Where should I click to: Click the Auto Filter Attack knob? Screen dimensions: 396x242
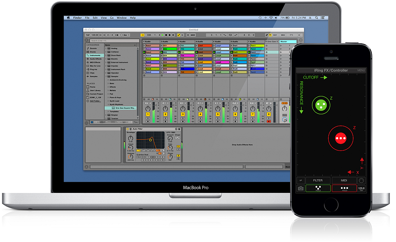131,147
